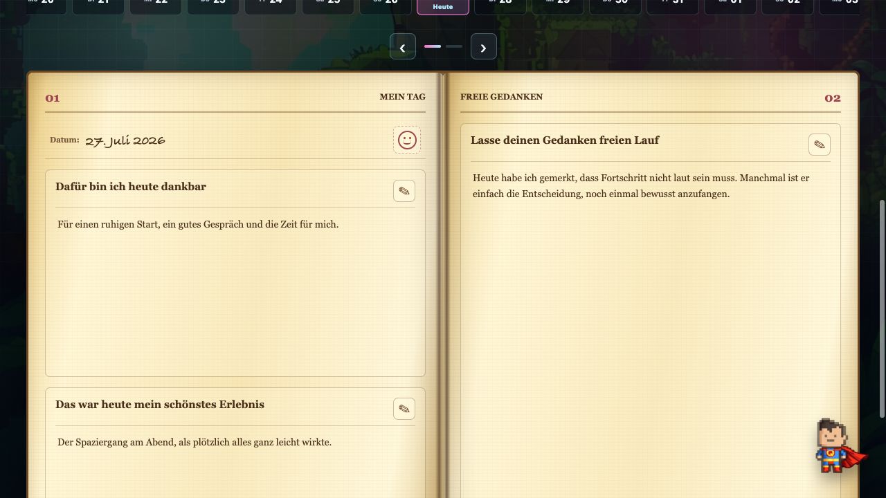Select the second page indicator dash
This screenshot has width=886, height=498.
point(454,46)
